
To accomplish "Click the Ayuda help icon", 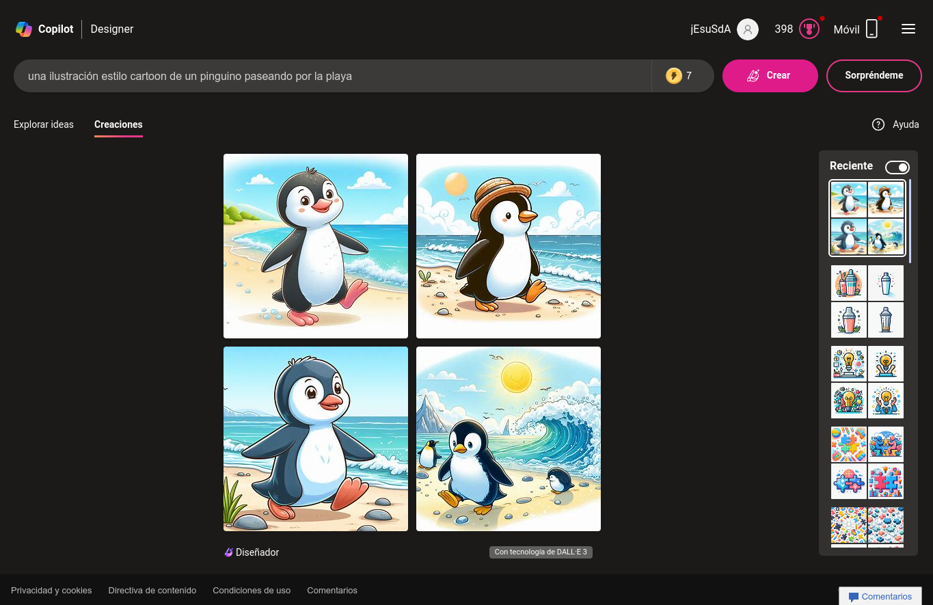I will (878, 124).
